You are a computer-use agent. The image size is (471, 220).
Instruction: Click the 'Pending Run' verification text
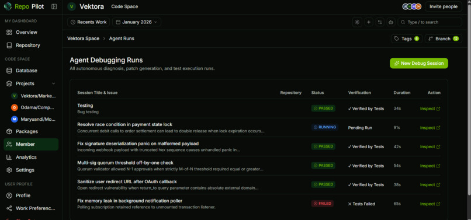tap(360, 128)
